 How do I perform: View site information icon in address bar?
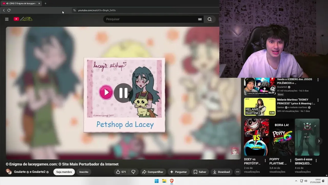[74, 10]
